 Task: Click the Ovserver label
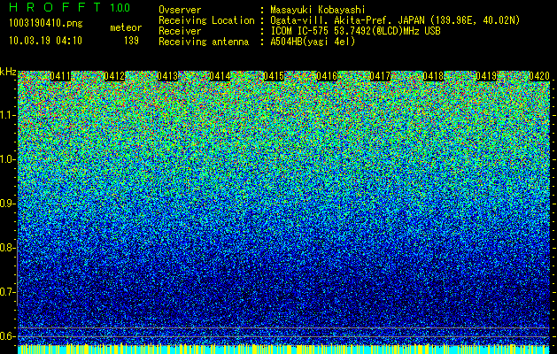(x=180, y=10)
